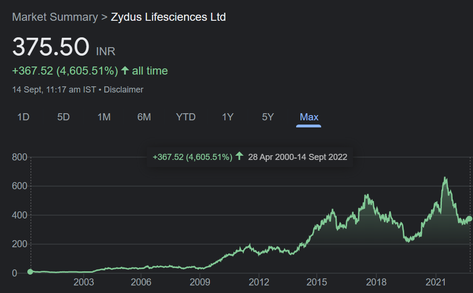The height and width of the screenshot is (293, 473).
Task: Click the 2009 x-axis label
Action: pos(199,282)
